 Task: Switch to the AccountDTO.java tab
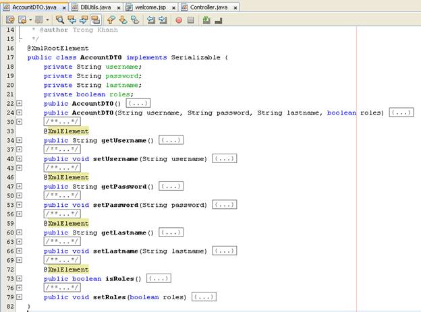point(34,7)
